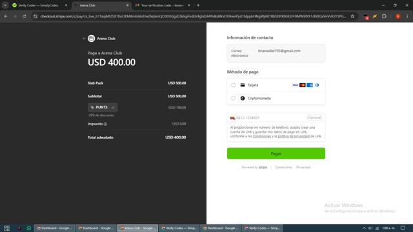The image size is (413, 232).
Task: Open the Windows Start menu
Action: tap(6, 228)
